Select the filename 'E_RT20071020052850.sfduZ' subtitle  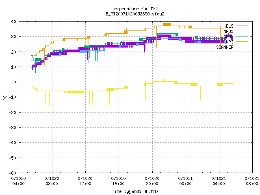tap(135, 14)
